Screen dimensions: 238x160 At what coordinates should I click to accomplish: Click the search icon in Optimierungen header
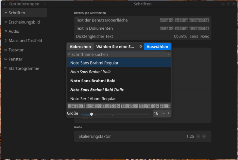tap(4, 4)
